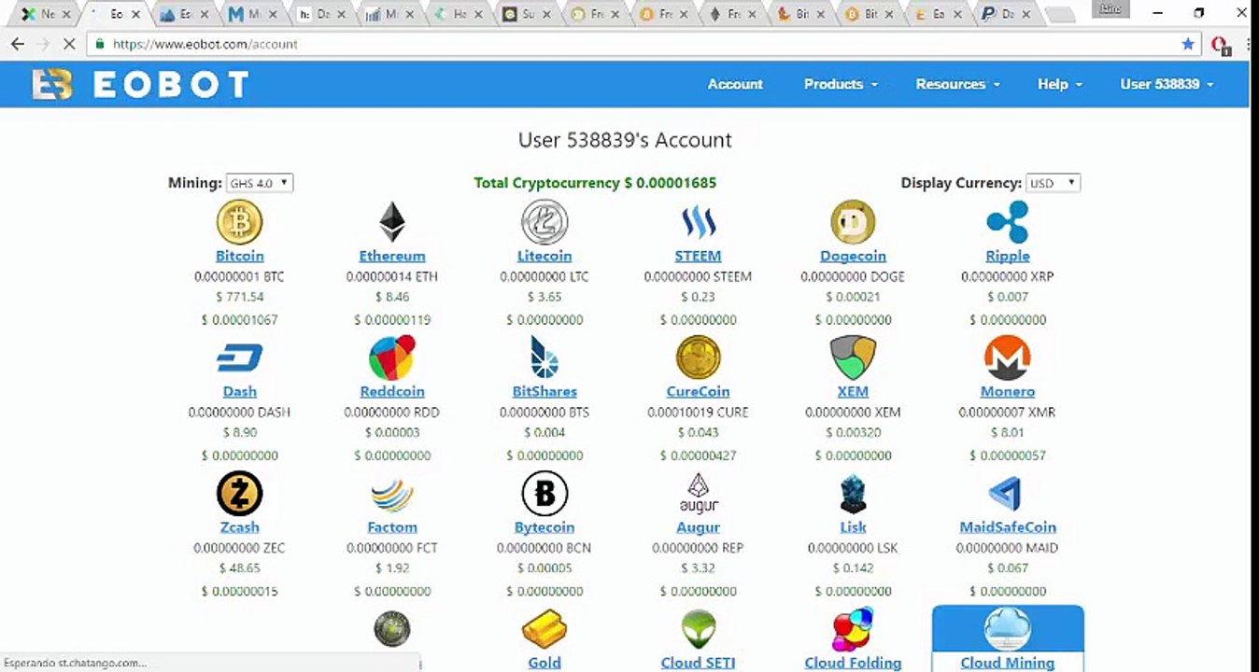Image resolution: width=1259 pixels, height=672 pixels.
Task: Click the '0.00000007 XMR' balance
Action: [1007, 412]
